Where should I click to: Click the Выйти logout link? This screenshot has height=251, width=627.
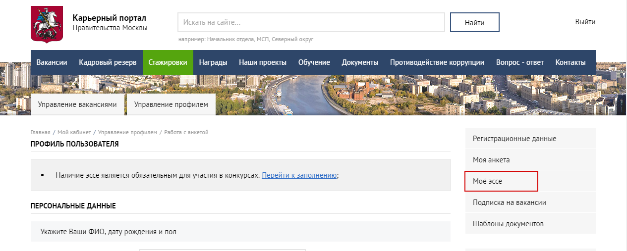(x=585, y=22)
